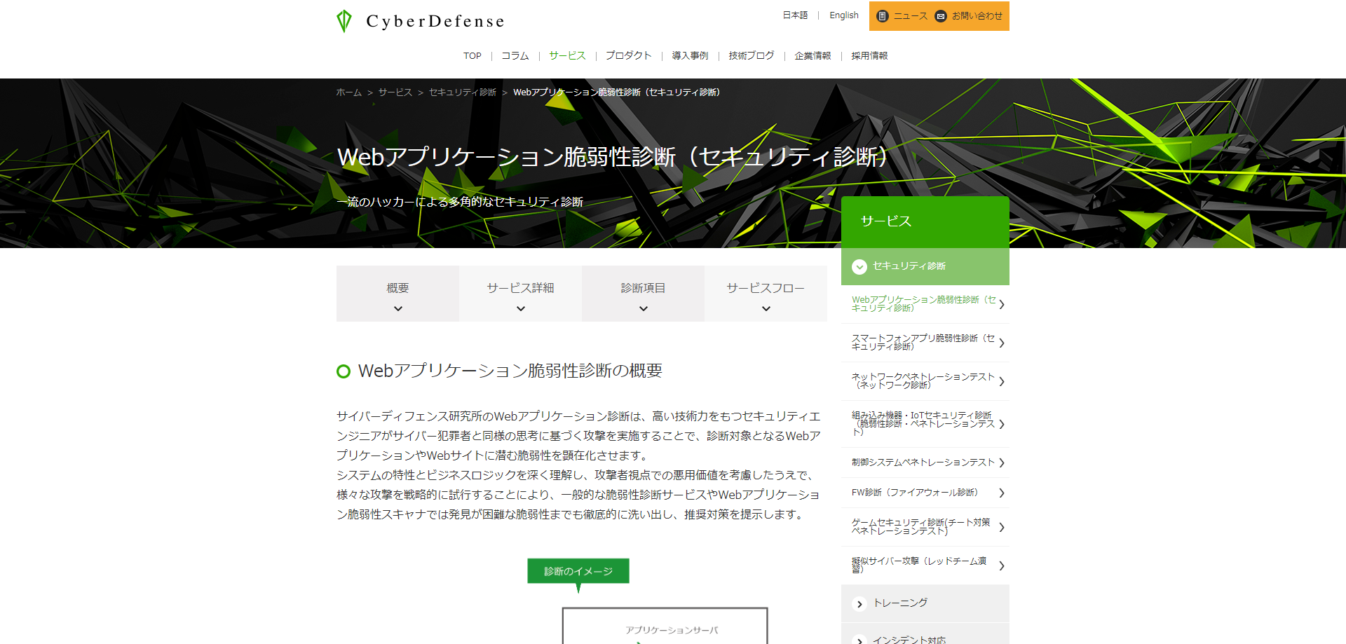Click the current-page breadcrumb Webアプリケーション脆弱性診断
This screenshot has height=644, width=1346.
point(616,93)
